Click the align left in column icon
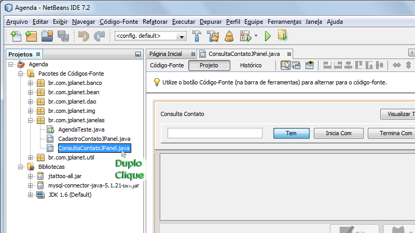Image resolution: width=415 pixels, height=233 pixels. [x=327, y=65]
